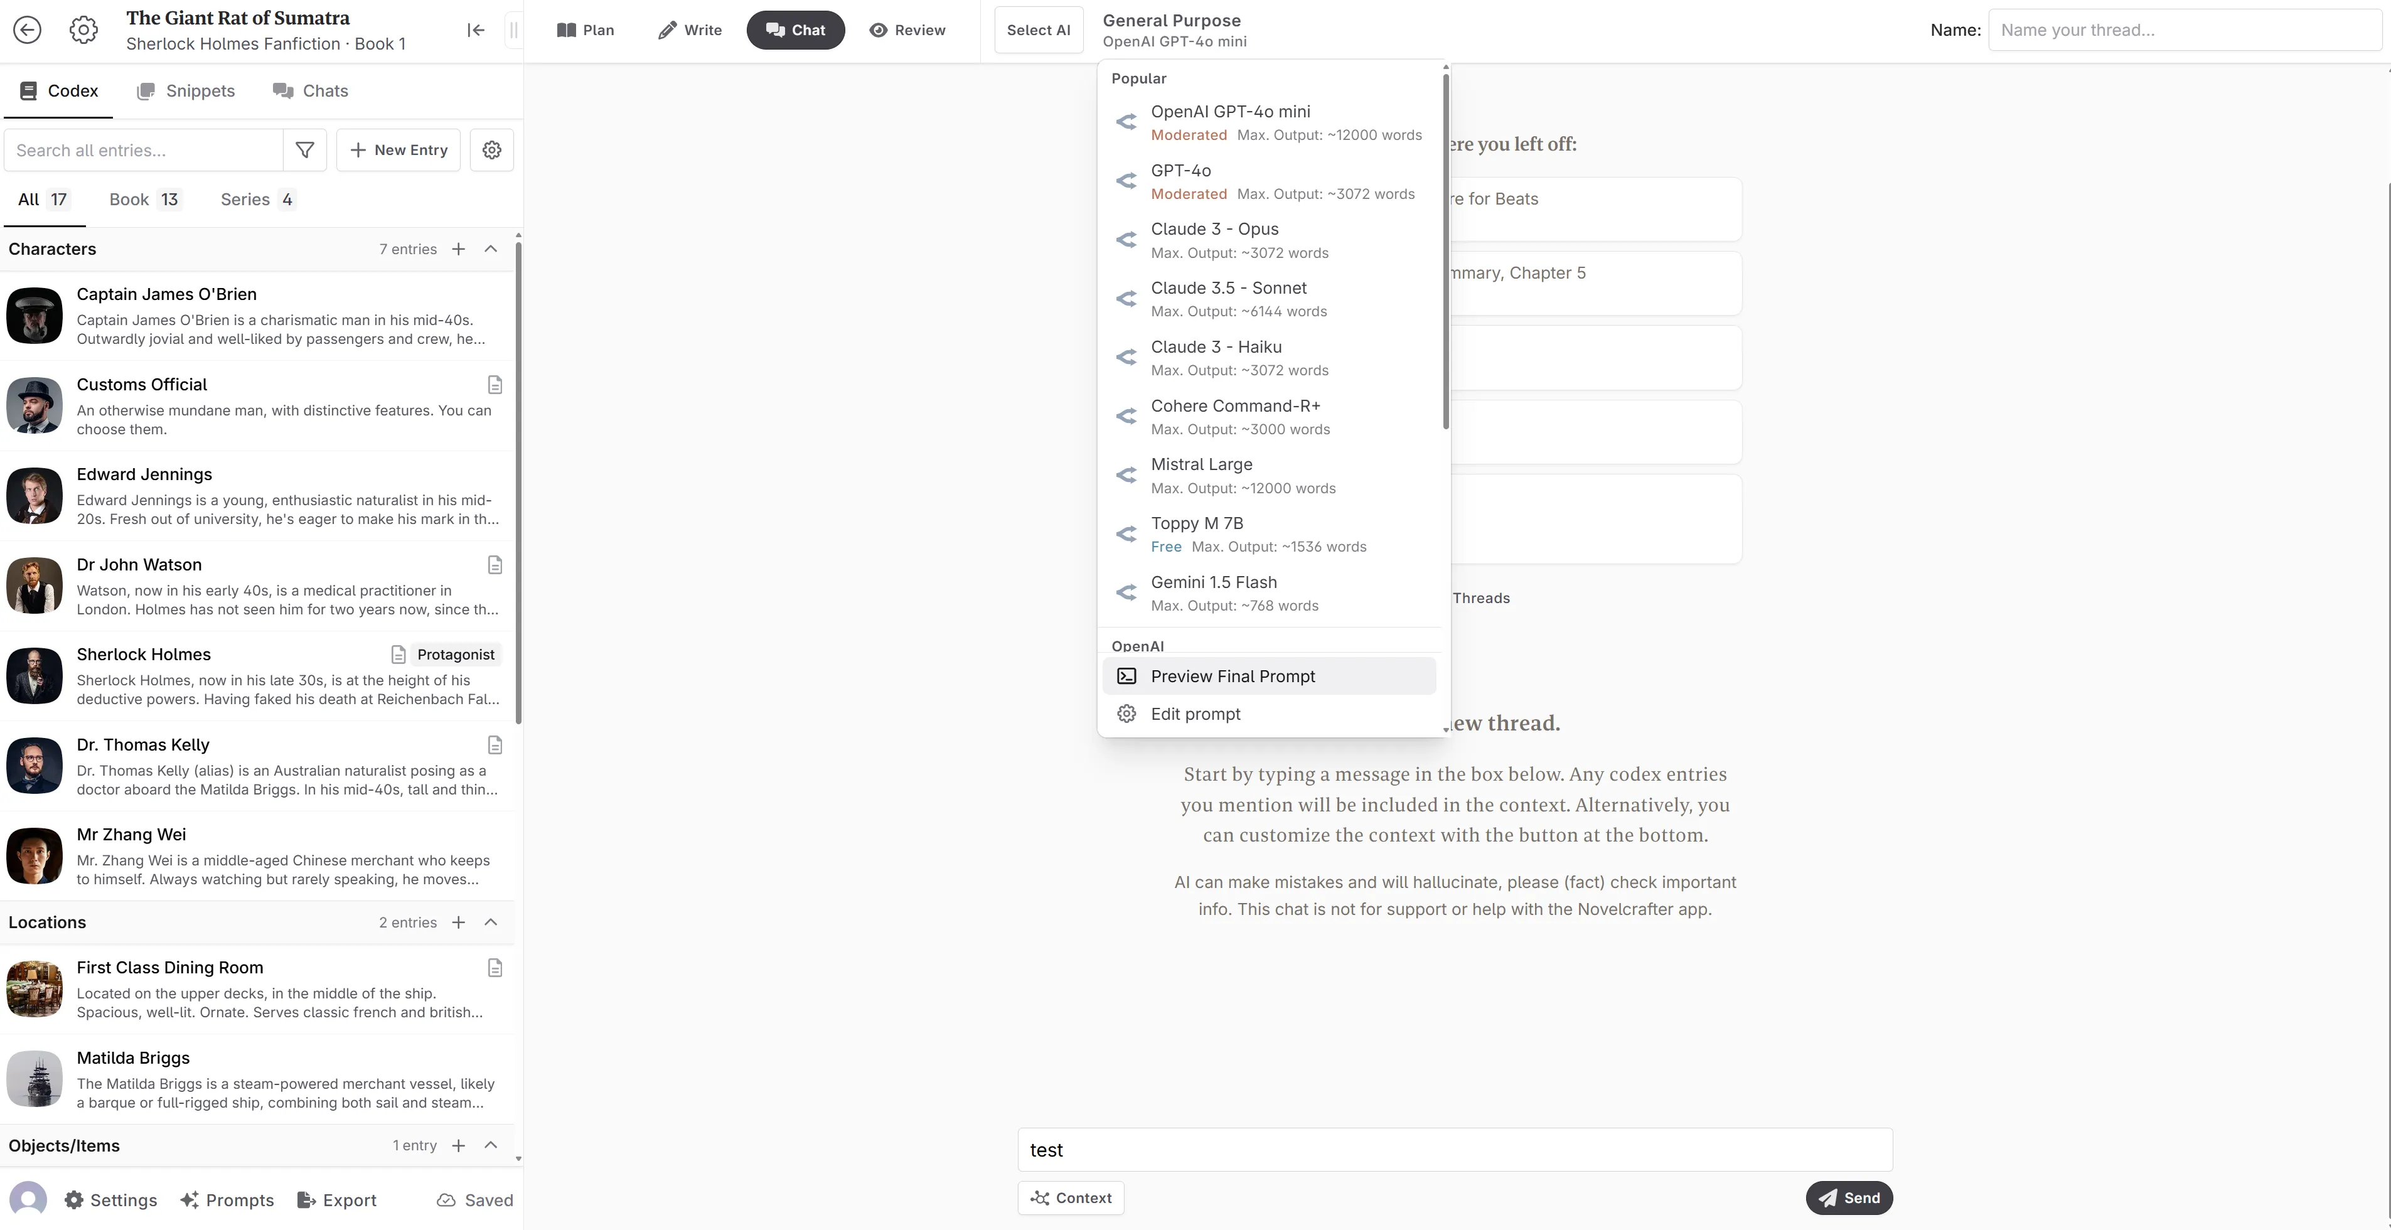Click the Protagonist tag on Sherlock Holmes
The width and height of the screenshot is (2391, 1230).
(456, 655)
